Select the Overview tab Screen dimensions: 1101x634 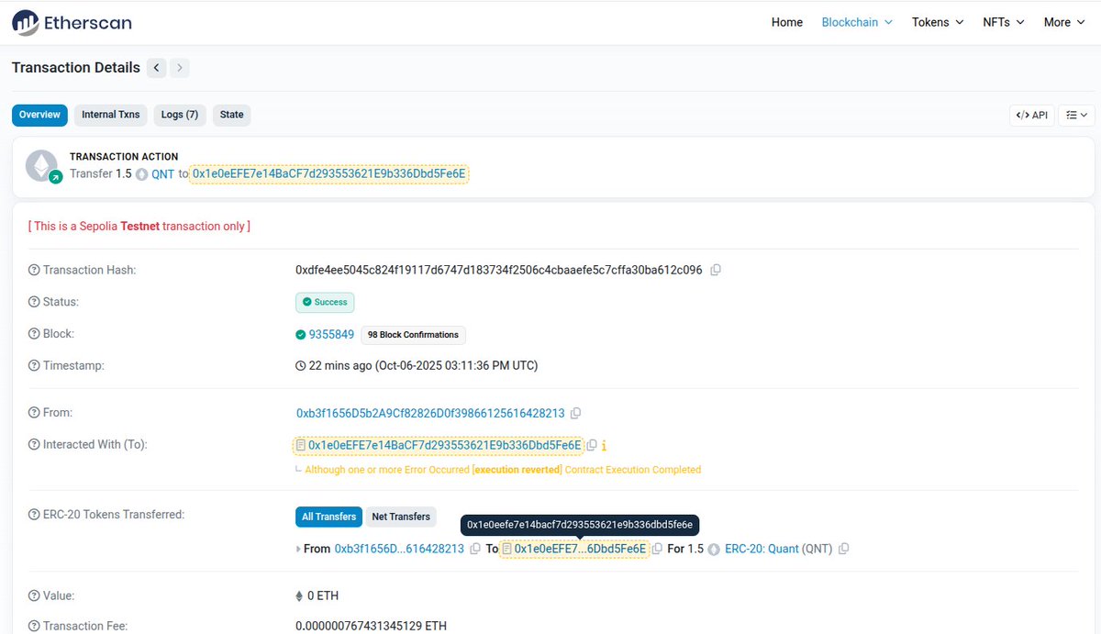pos(39,115)
